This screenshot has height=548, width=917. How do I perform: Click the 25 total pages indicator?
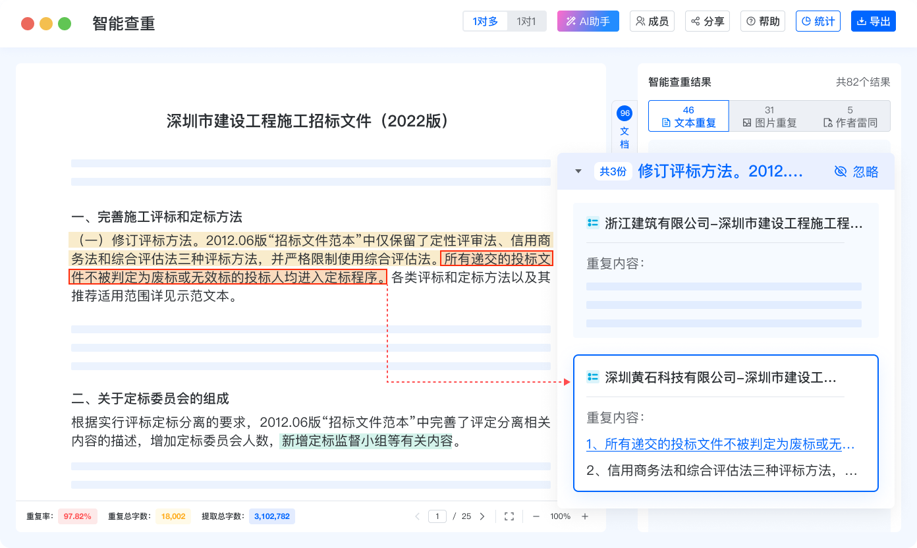[466, 516]
